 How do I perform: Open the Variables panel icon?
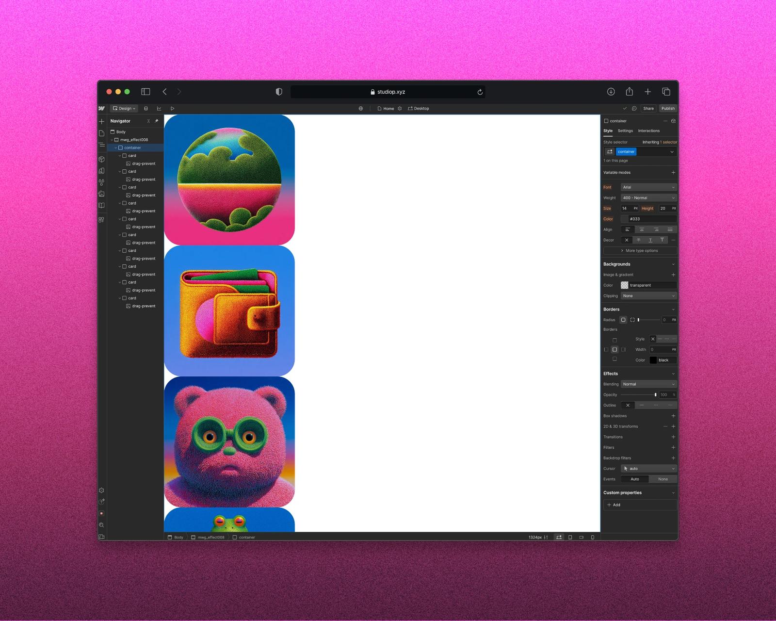pyautogui.click(x=101, y=171)
